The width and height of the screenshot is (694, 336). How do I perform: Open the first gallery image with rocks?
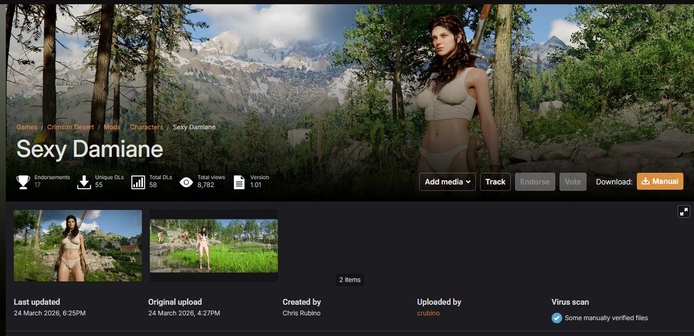pyautogui.click(x=78, y=246)
